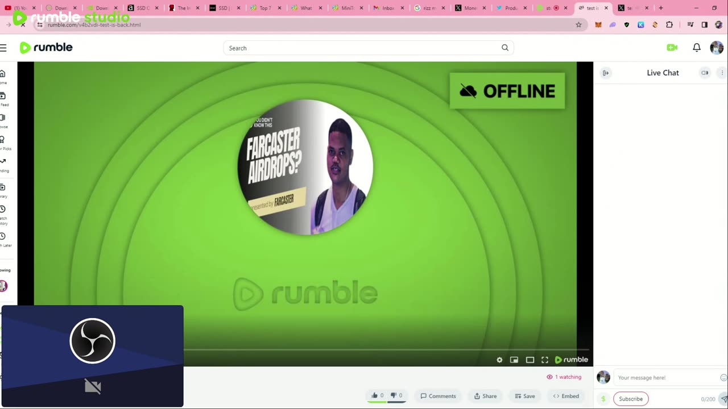This screenshot has width=728, height=409.
Task: Open the notifications bell
Action: coord(697,48)
